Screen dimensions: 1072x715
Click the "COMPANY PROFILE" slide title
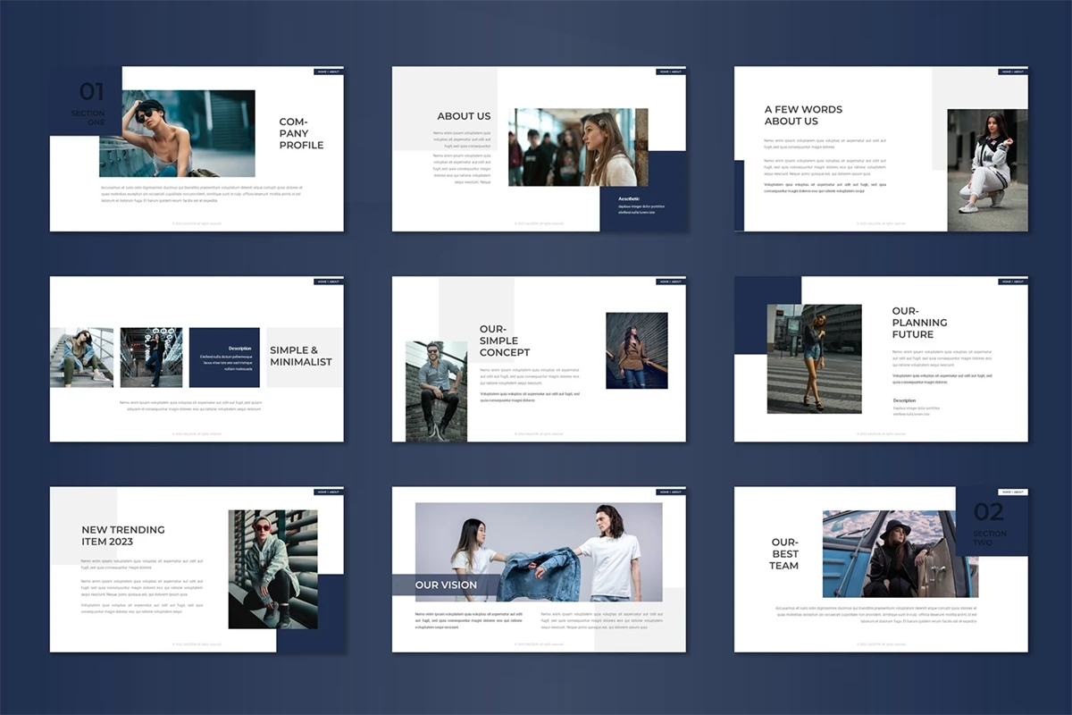point(301,133)
